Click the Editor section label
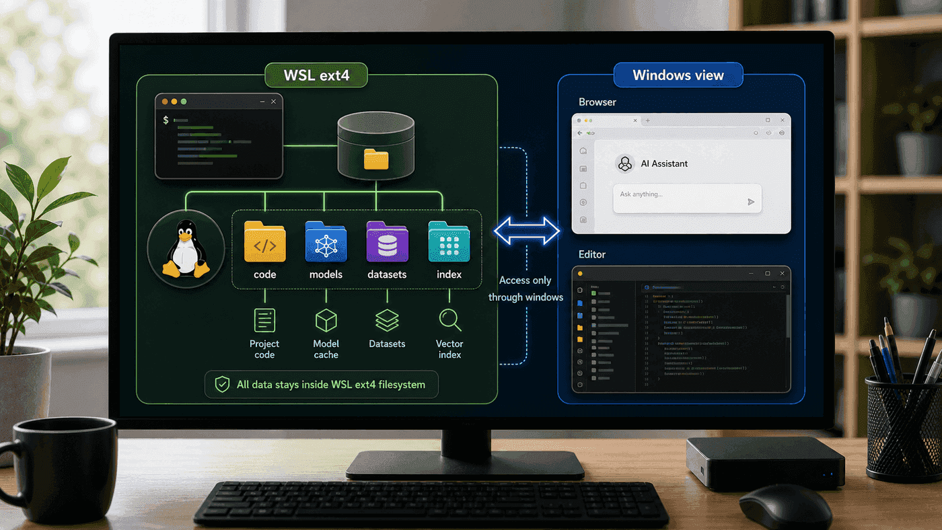 tap(592, 254)
